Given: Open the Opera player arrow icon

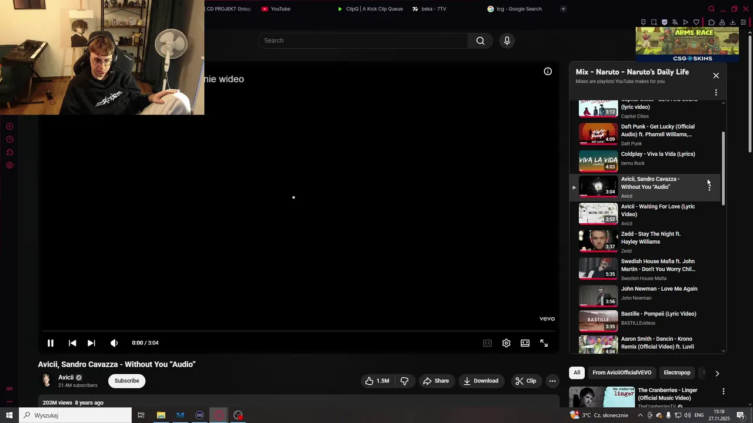Looking at the screenshot, I should (x=685, y=22).
